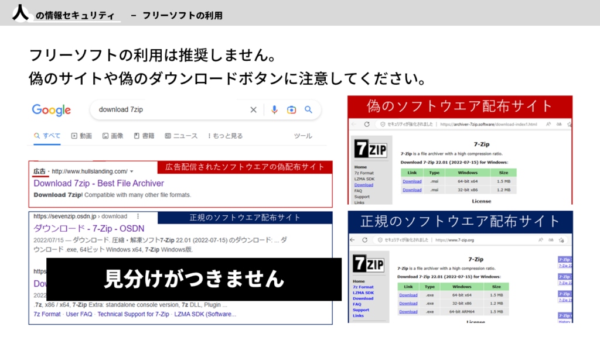600x337 pixels.
Task: Expand the もっと見る menu
Action: click(x=226, y=136)
